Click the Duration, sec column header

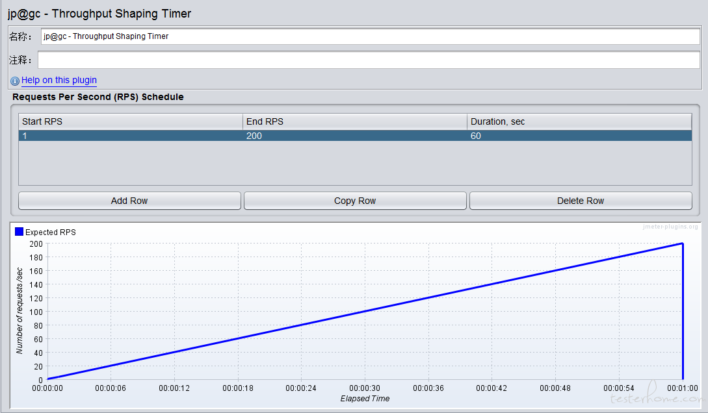tap(579, 121)
